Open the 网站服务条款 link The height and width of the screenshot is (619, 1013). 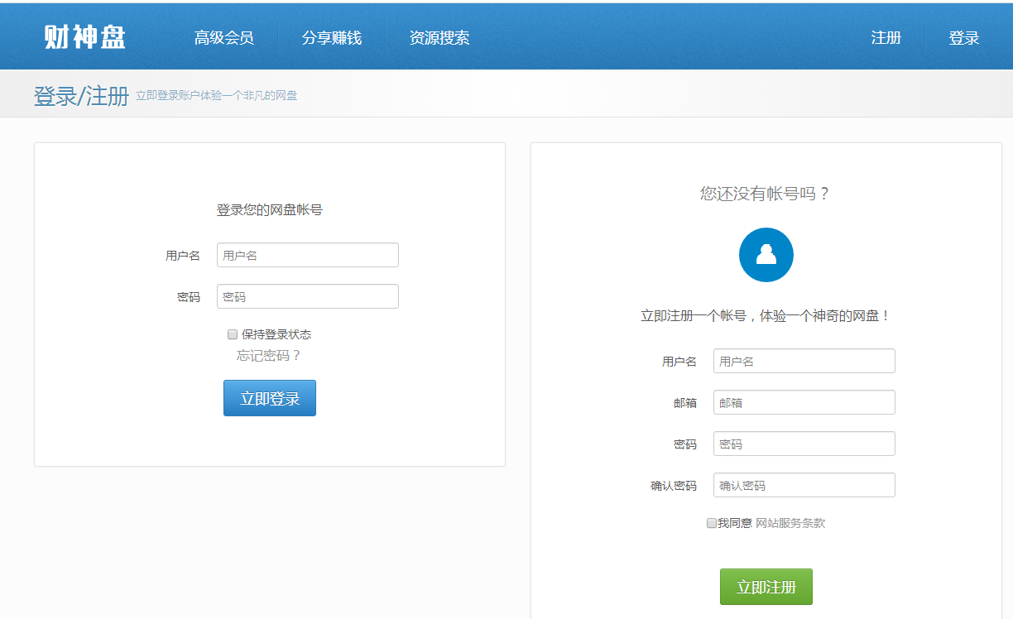click(790, 523)
